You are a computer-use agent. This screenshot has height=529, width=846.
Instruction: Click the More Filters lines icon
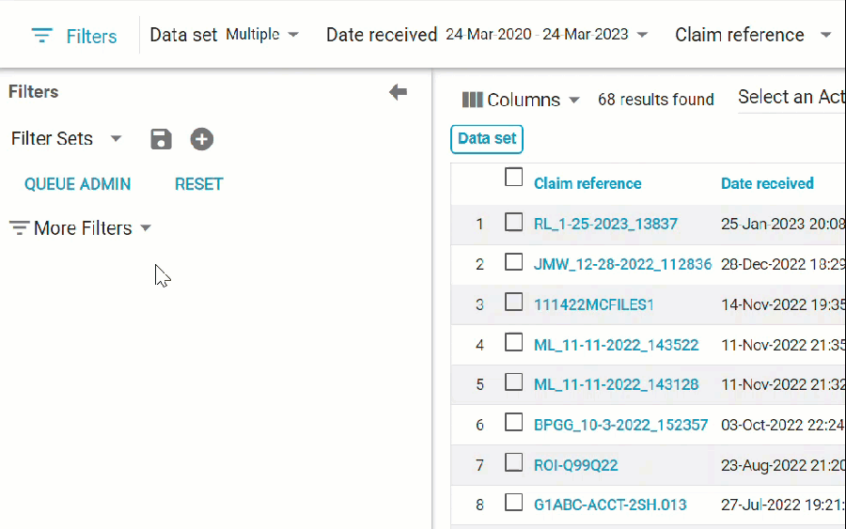(x=20, y=228)
